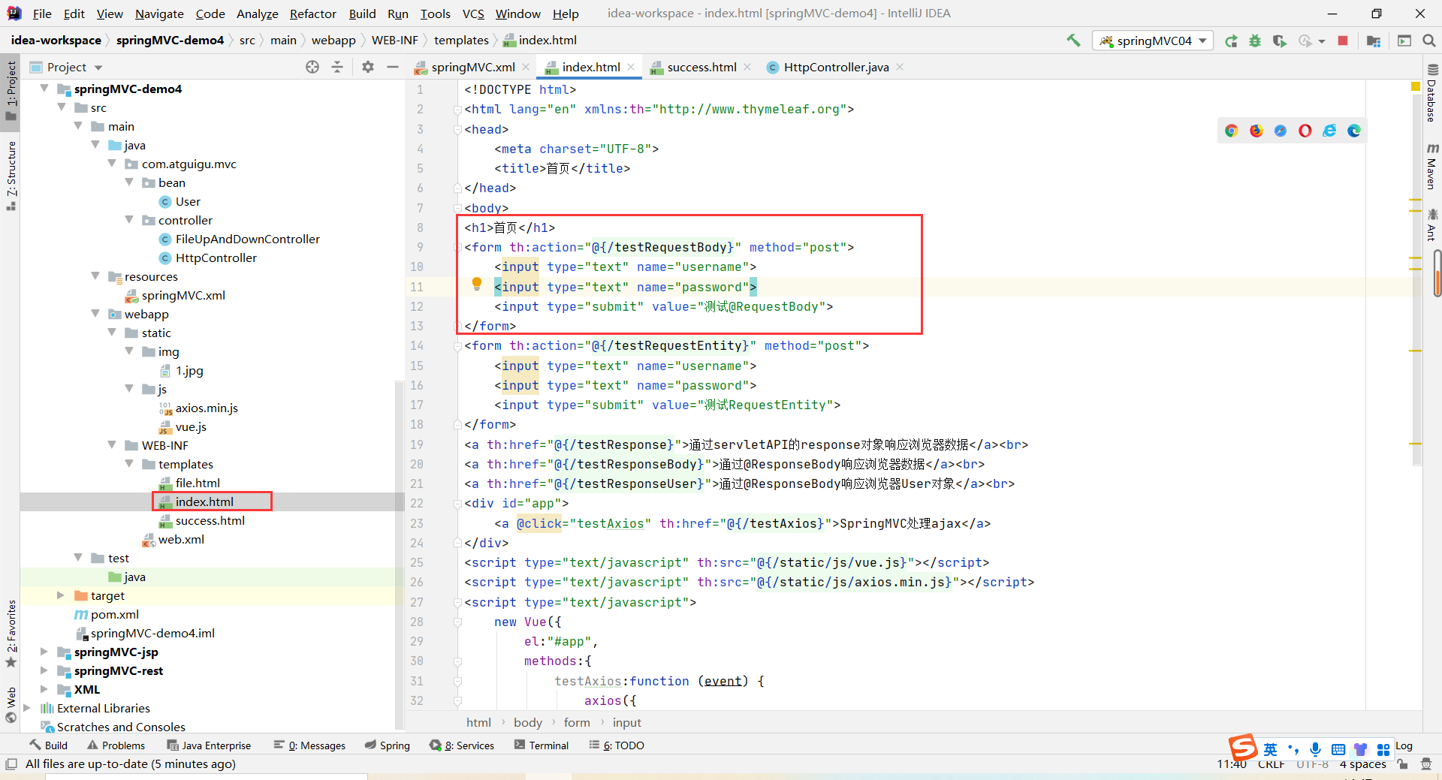Open the 8: Services tool window

462,745
